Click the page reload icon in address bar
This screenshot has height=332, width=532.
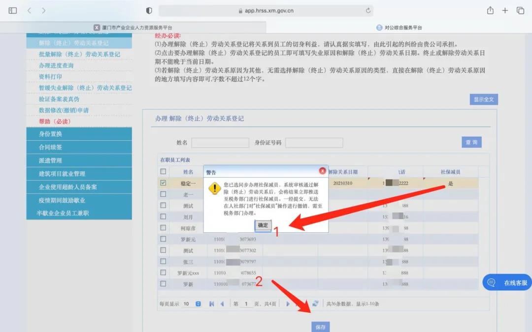(x=368, y=10)
